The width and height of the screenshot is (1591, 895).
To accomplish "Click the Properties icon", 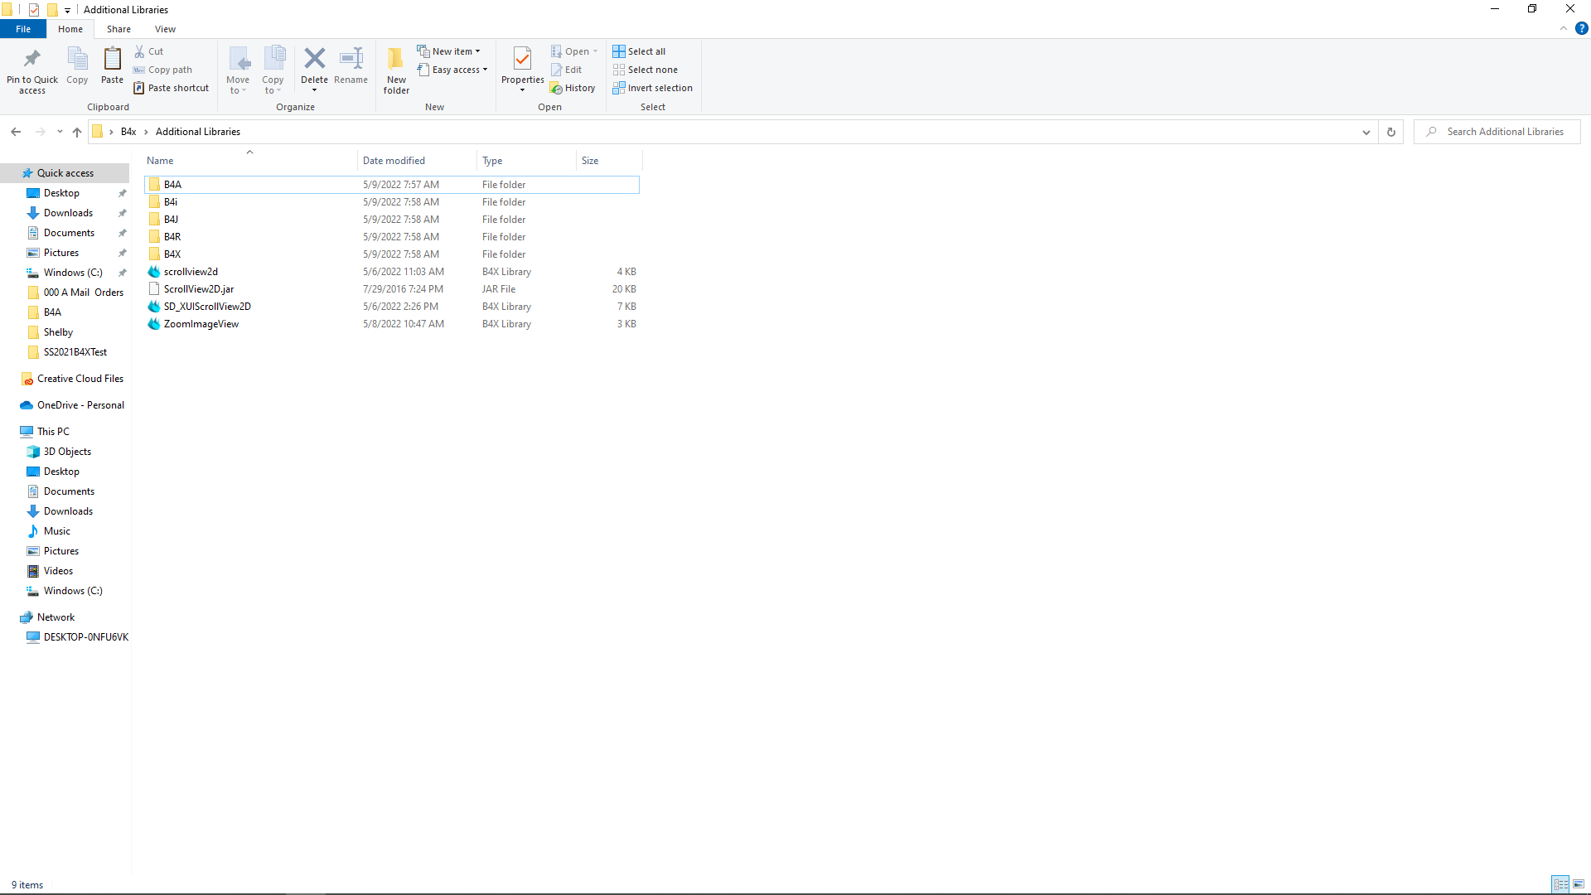I will pos(522,59).
